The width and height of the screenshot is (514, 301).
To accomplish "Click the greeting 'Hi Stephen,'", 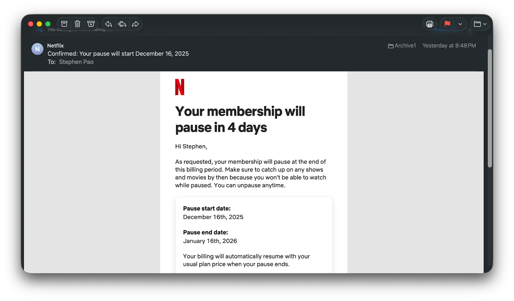I will tap(191, 146).
